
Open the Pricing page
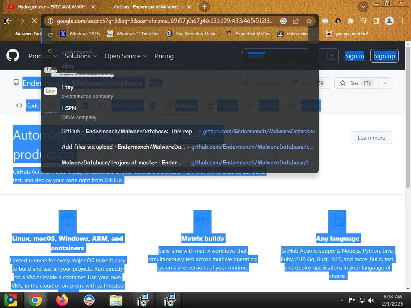point(164,56)
